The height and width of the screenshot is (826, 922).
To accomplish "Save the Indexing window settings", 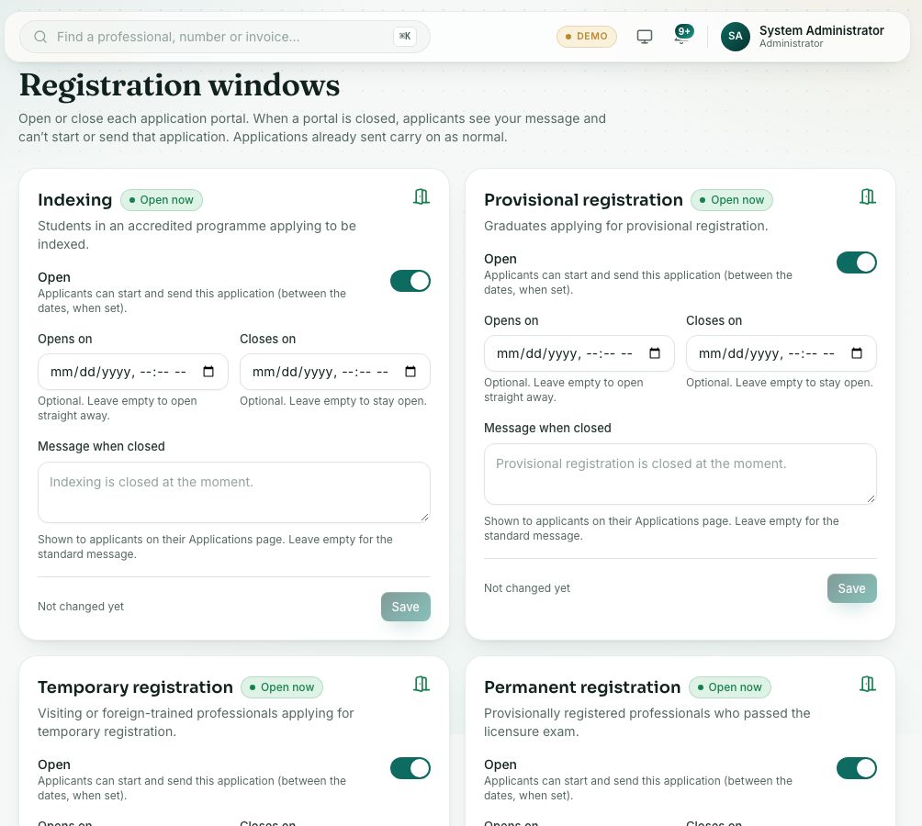I will point(406,607).
